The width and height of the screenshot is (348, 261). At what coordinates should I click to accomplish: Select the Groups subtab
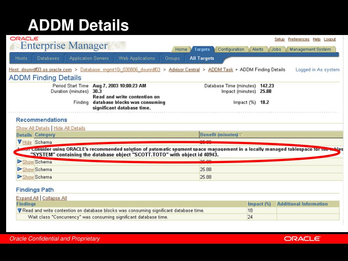click(172, 58)
